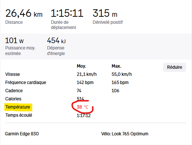Viewport: 192px width, 145px height.
Task: Click the Fréquence cardiaque row label
Action: tap(26, 83)
